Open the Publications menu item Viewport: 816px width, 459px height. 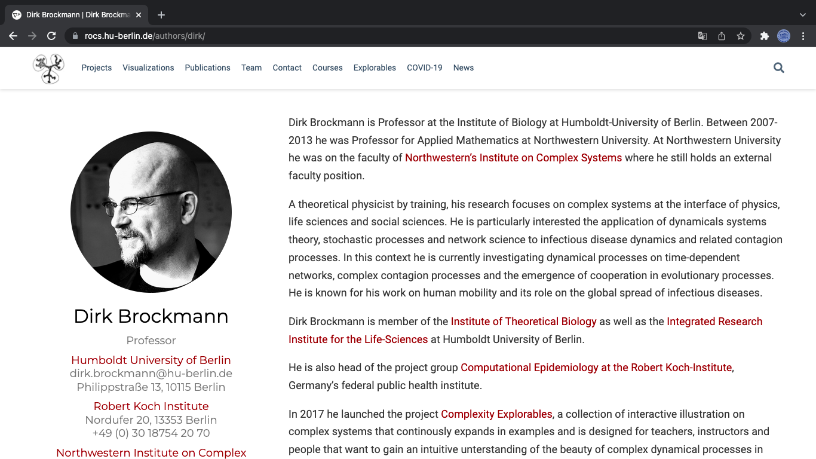[x=207, y=68]
